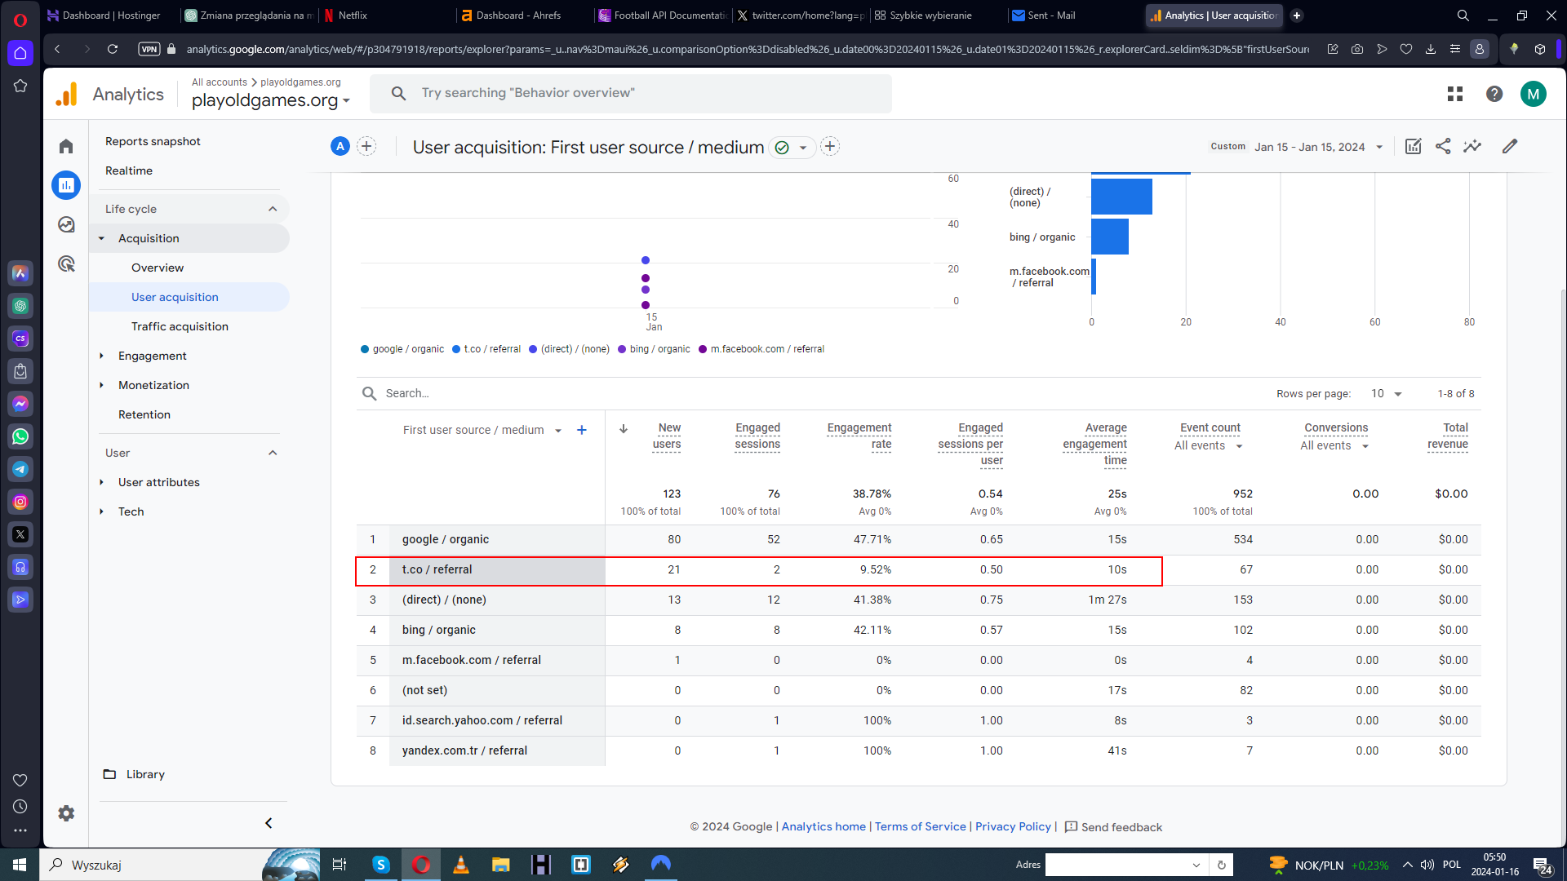Toggle the google / organic legend series
The height and width of the screenshot is (881, 1567).
402,349
